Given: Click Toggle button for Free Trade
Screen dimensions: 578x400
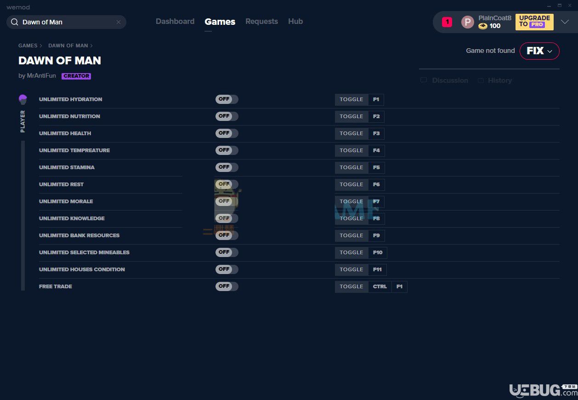Looking at the screenshot, I should [351, 287].
